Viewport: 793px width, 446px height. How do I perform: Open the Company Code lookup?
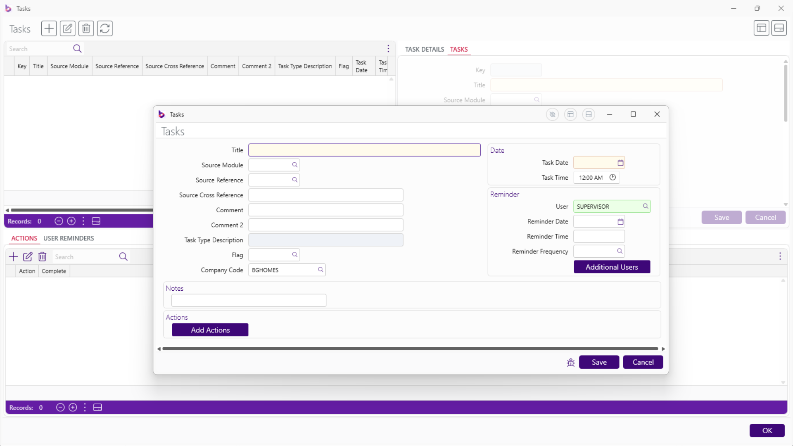320,270
